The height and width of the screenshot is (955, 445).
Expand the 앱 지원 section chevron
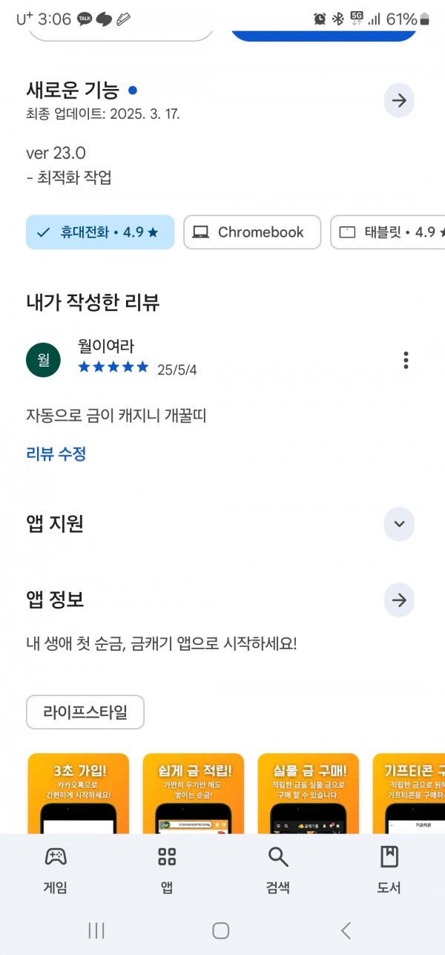click(399, 525)
